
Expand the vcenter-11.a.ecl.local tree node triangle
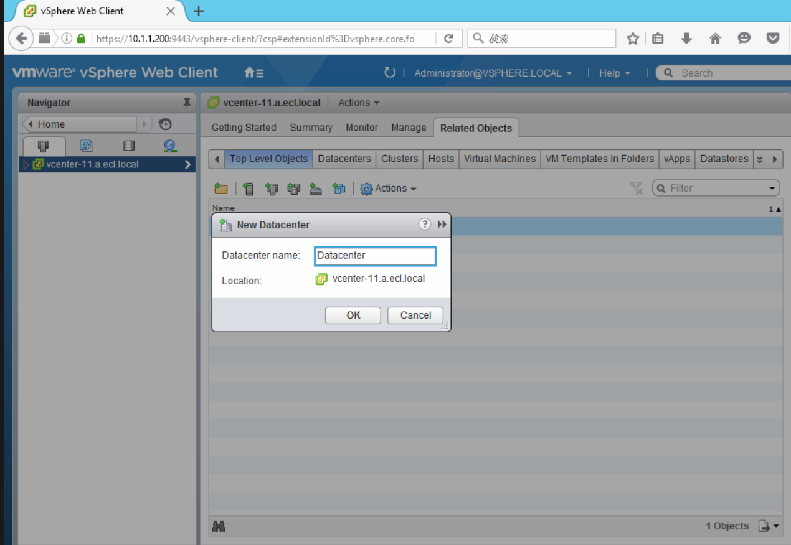[x=26, y=165]
